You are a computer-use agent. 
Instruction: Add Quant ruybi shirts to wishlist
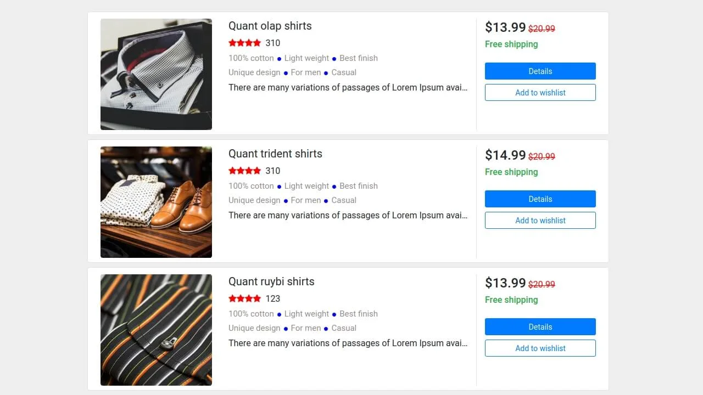click(540, 348)
